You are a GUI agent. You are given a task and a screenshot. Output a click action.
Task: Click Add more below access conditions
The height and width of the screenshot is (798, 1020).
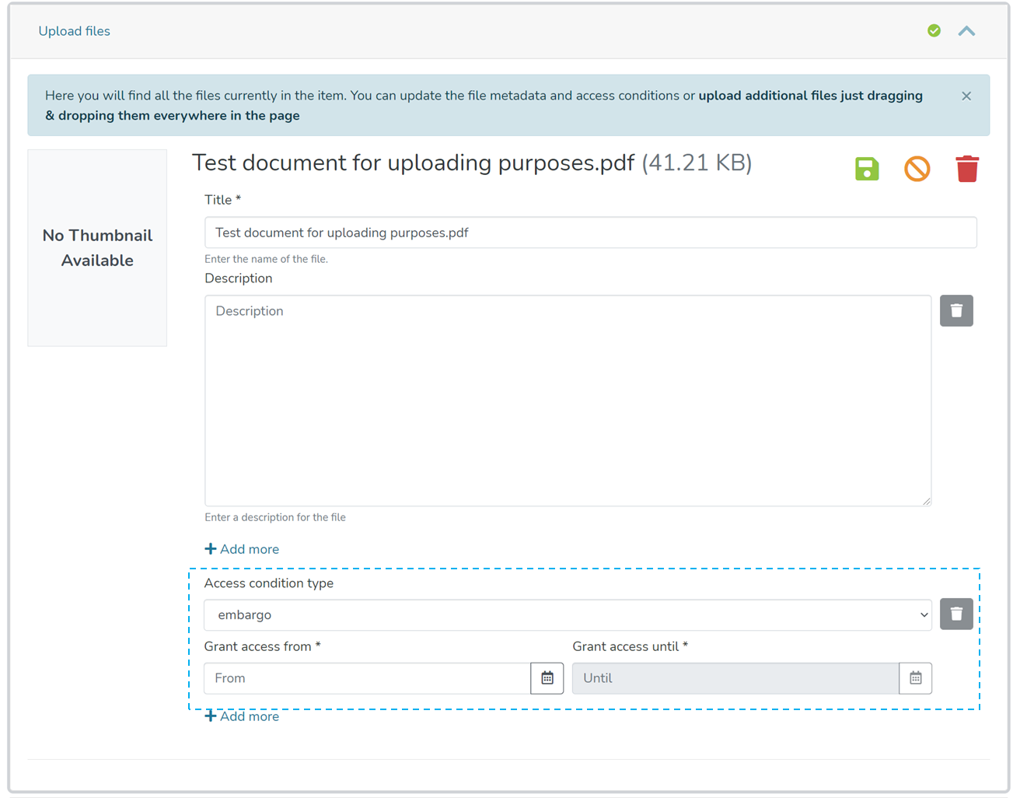click(242, 716)
